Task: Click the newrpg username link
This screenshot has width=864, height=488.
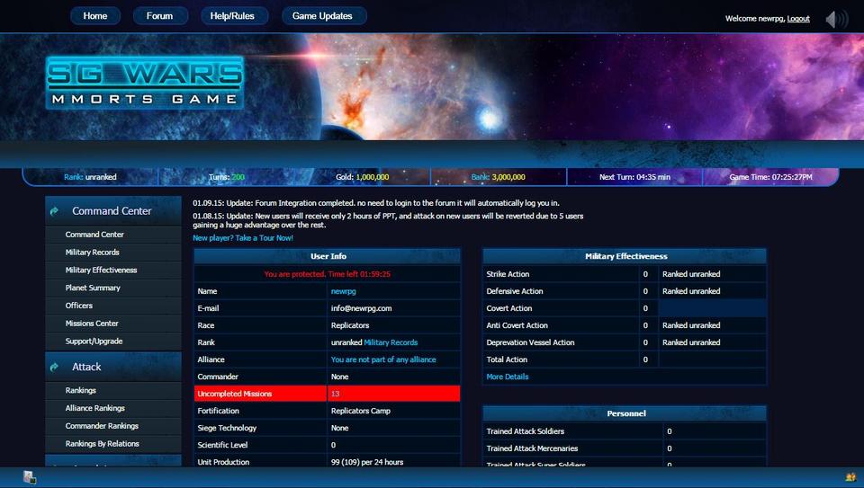Action: [344, 291]
